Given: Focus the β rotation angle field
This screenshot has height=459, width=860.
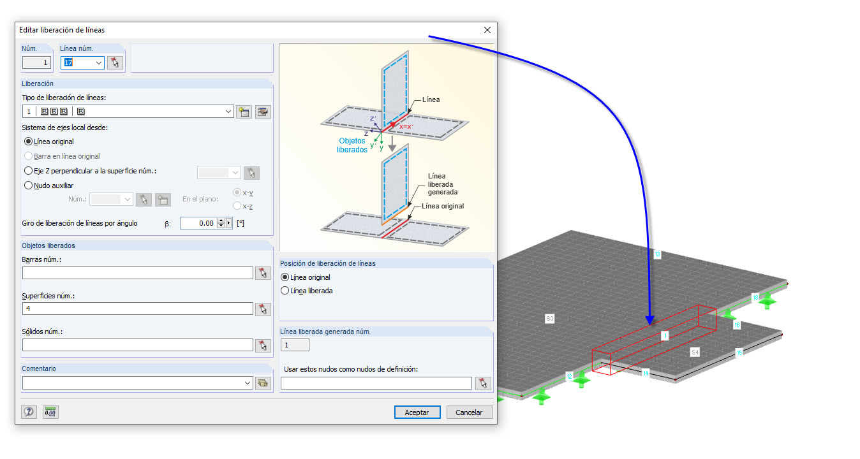Looking at the screenshot, I should 198,223.
